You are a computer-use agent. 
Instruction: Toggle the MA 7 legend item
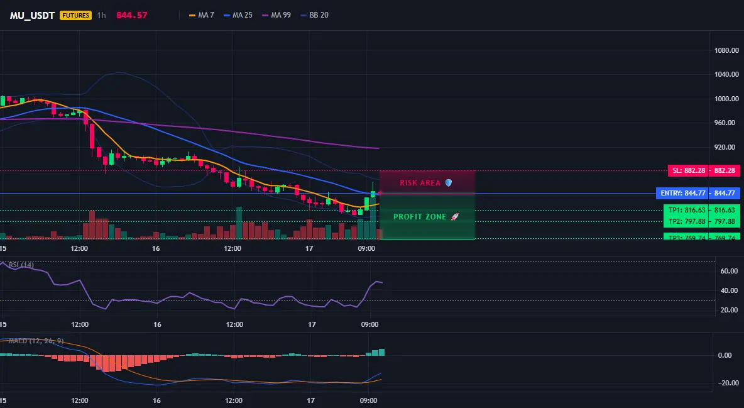202,15
